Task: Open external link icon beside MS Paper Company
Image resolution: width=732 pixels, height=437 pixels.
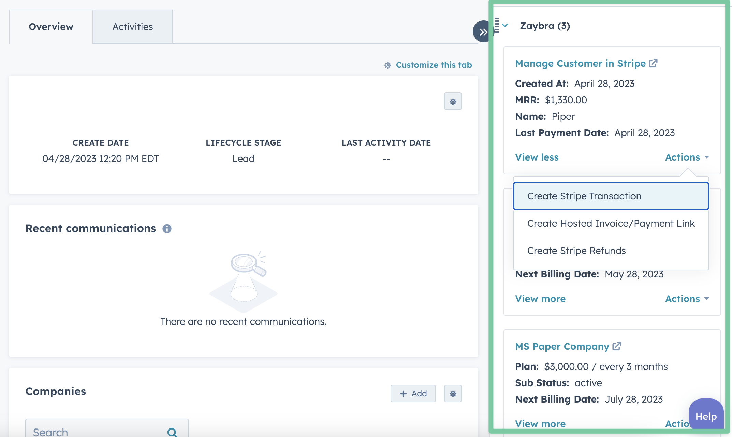Action: pyautogui.click(x=617, y=346)
